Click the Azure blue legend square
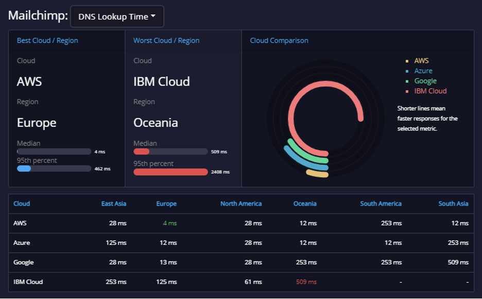This screenshot has height=299, width=482. 407,71
